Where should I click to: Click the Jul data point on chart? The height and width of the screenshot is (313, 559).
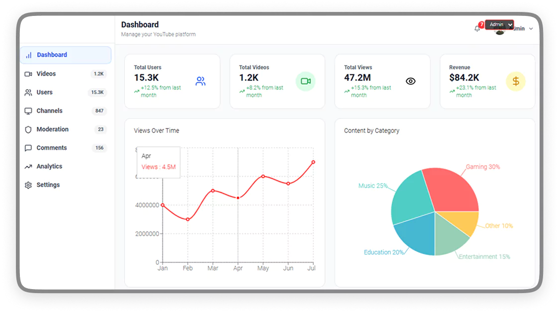point(313,162)
